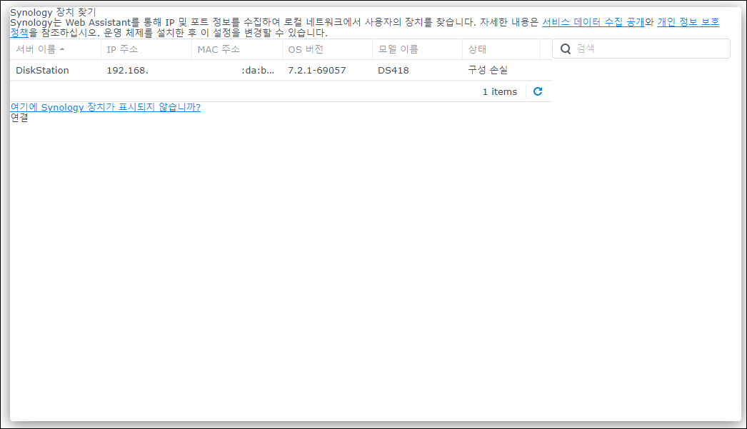The height and width of the screenshot is (429, 747).
Task: Click the refresh icon next to 1 items
Action: [537, 91]
